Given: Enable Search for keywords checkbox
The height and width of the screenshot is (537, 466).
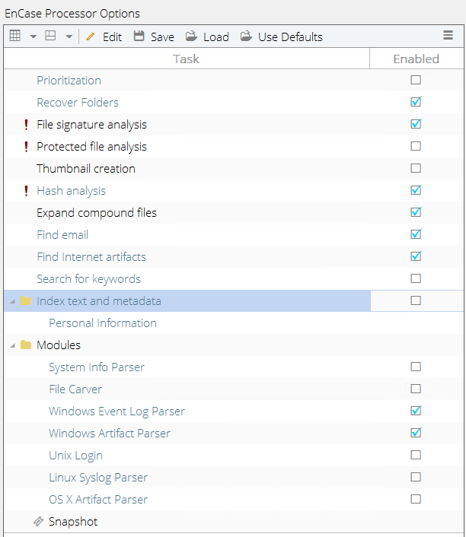Looking at the screenshot, I should click(x=416, y=278).
